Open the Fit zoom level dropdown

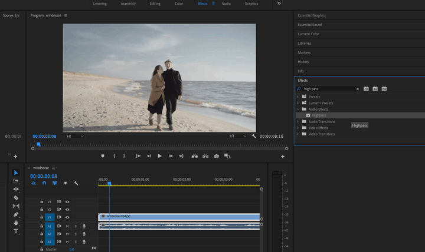click(74, 136)
